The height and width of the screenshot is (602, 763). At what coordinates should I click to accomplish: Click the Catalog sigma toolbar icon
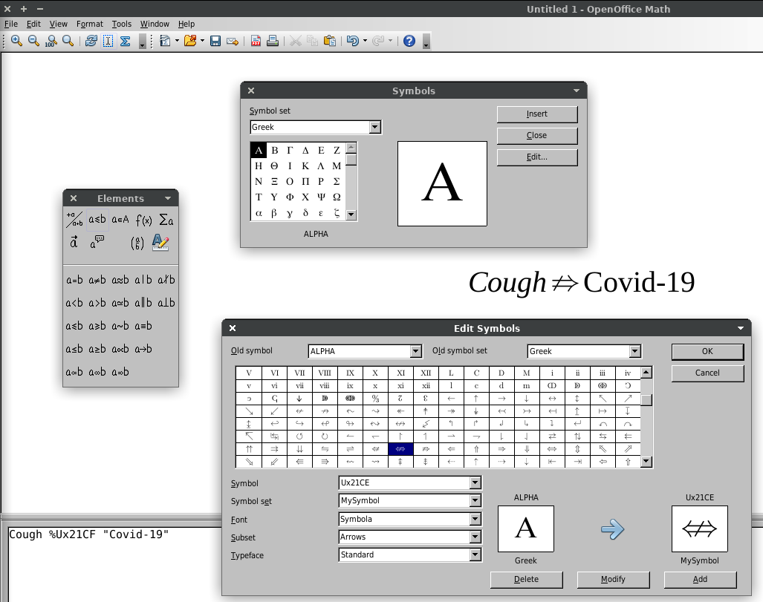pos(126,41)
